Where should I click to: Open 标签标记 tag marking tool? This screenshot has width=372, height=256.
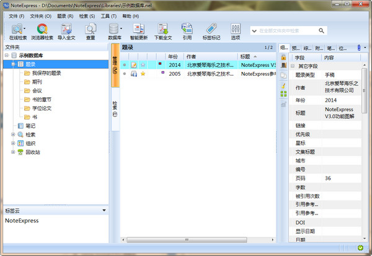pyautogui.click(x=211, y=32)
